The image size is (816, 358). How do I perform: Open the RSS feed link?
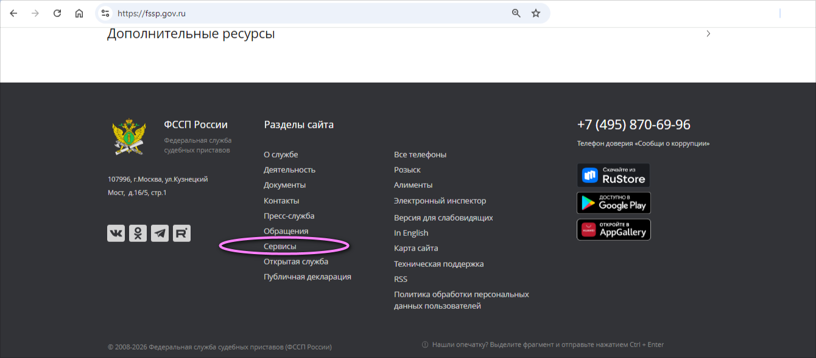(401, 279)
